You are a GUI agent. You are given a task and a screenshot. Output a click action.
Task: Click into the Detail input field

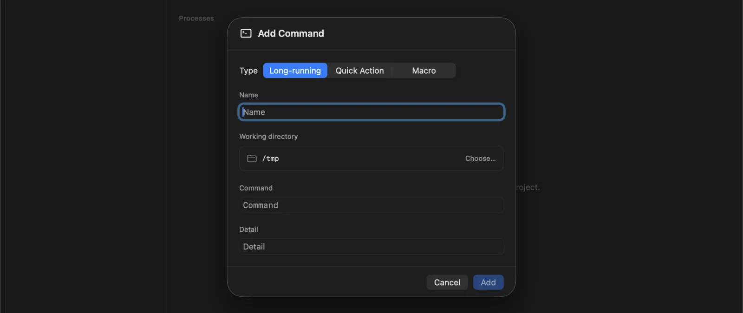[371, 247]
